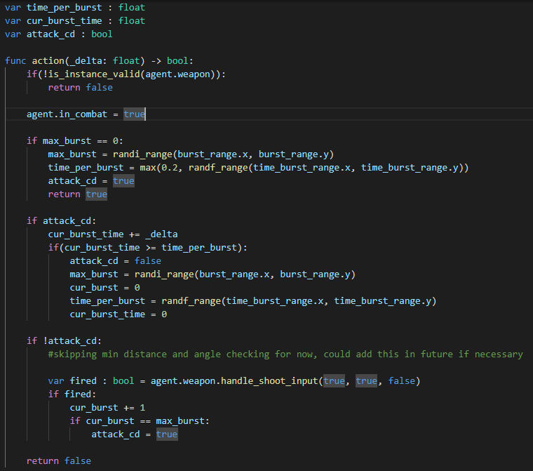533x471 pixels.
Task: Click the 'var fired : bool' line
Action: tap(234, 381)
